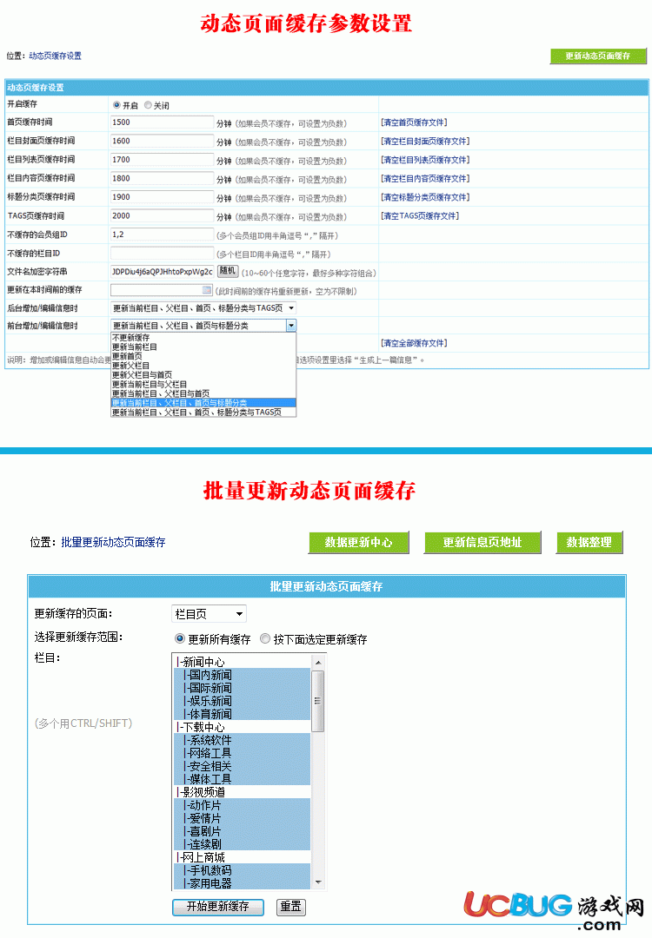The image size is (652, 938).
Task: Select 系统软件 in column list
Action: coord(242,740)
